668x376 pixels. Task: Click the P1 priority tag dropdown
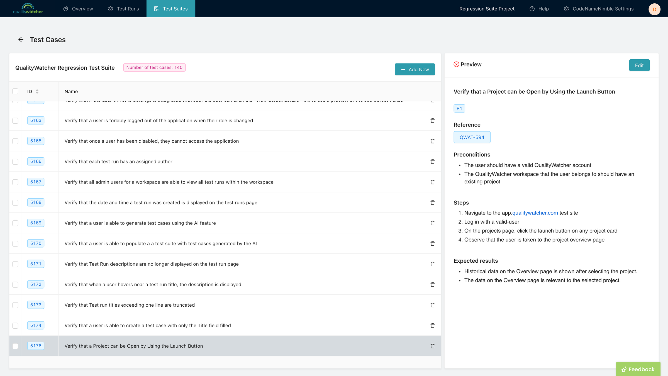(459, 108)
